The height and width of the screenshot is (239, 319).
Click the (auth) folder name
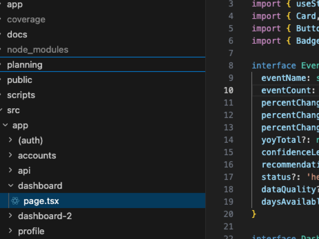31,141
